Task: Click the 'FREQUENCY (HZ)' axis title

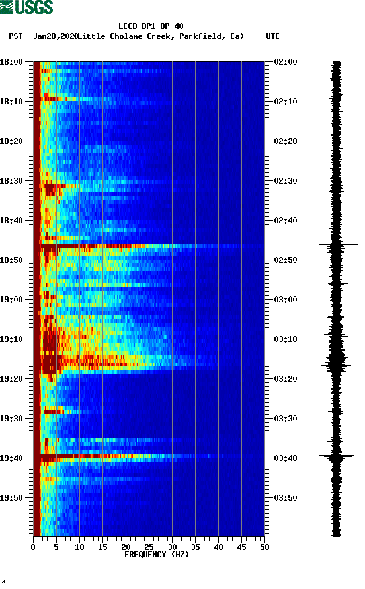Action: 157,555
